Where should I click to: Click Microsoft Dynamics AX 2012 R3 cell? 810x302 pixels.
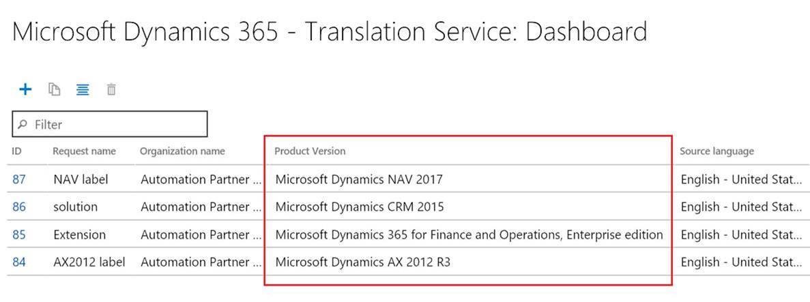coord(362,262)
